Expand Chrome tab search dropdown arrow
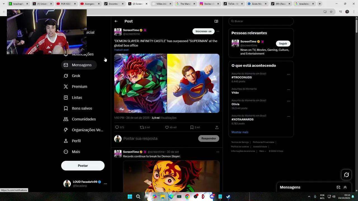The width and height of the screenshot is (358, 201). pos(4,4)
